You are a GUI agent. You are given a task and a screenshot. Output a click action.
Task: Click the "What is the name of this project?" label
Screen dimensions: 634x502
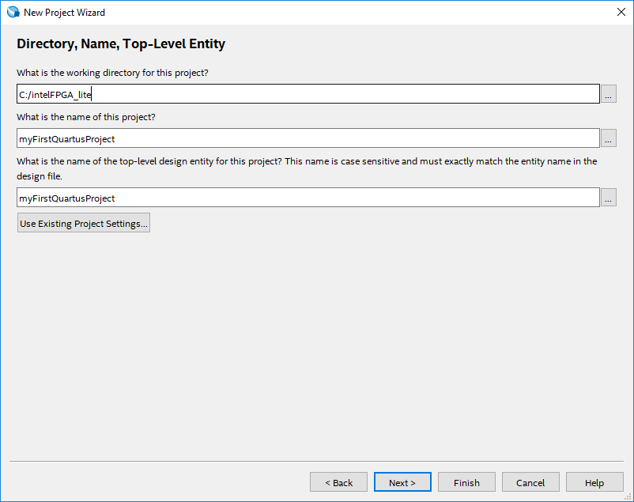(x=85, y=117)
